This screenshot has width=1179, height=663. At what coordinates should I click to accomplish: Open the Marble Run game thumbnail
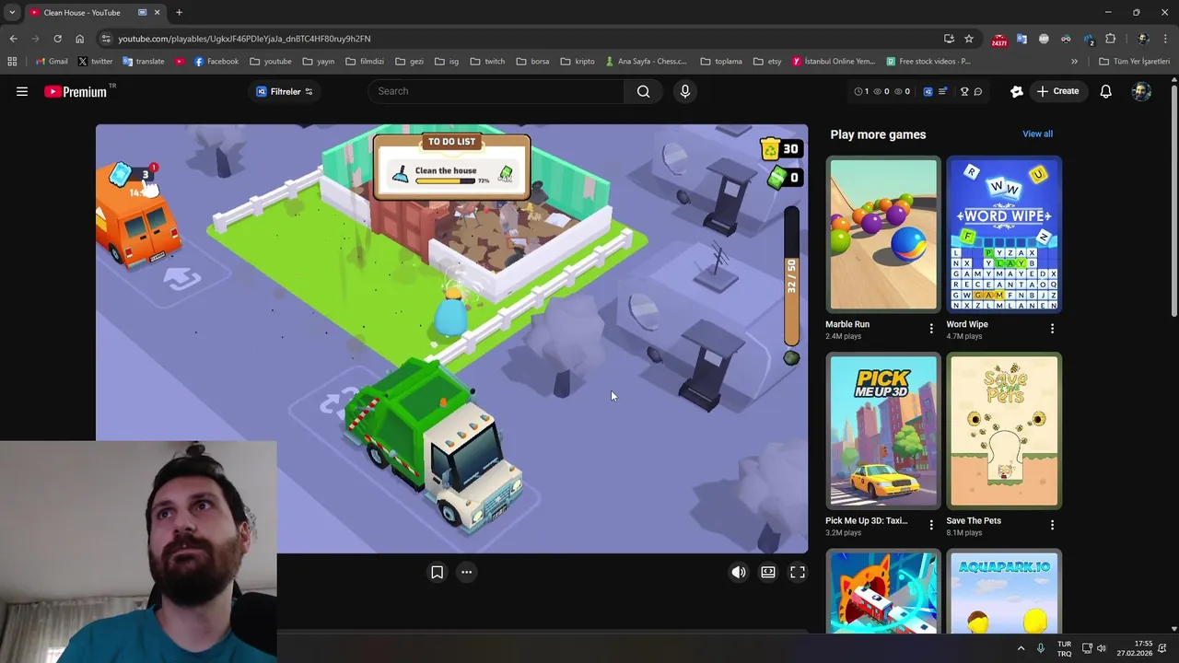pos(883,235)
